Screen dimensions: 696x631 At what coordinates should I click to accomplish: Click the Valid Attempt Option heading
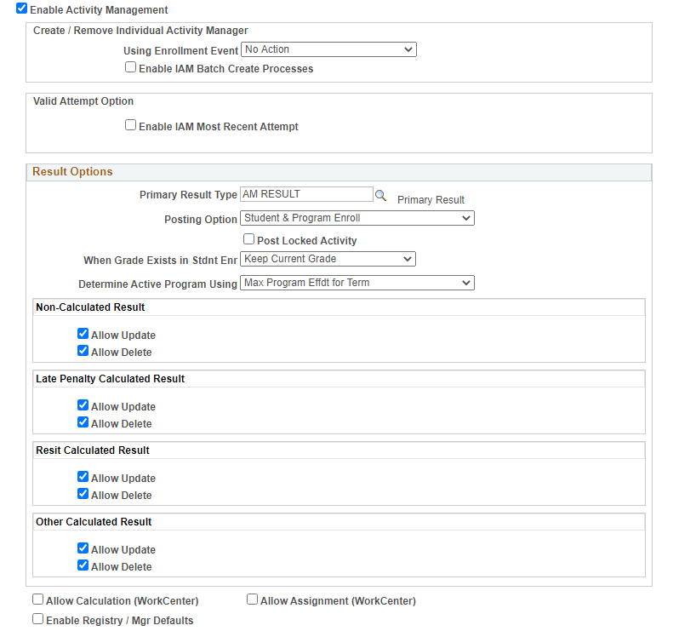point(83,101)
